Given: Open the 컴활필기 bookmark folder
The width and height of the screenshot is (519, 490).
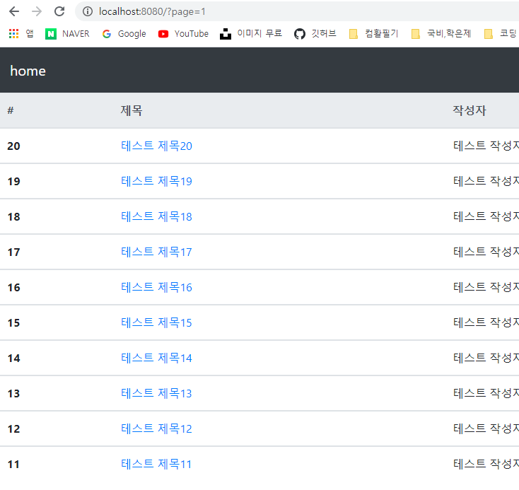Looking at the screenshot, I should pos(373,34).
